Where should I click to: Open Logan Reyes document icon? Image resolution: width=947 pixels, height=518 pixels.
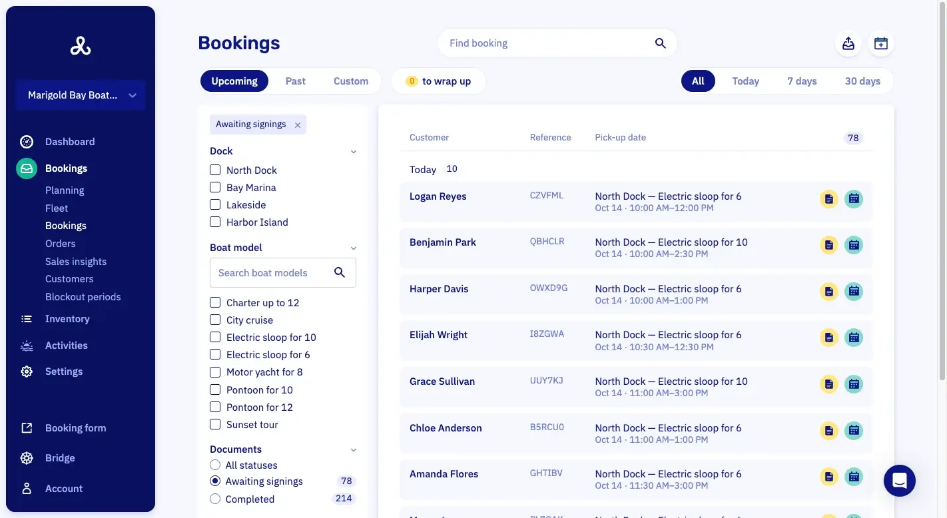pyautogui.click(x=828, y=198)
